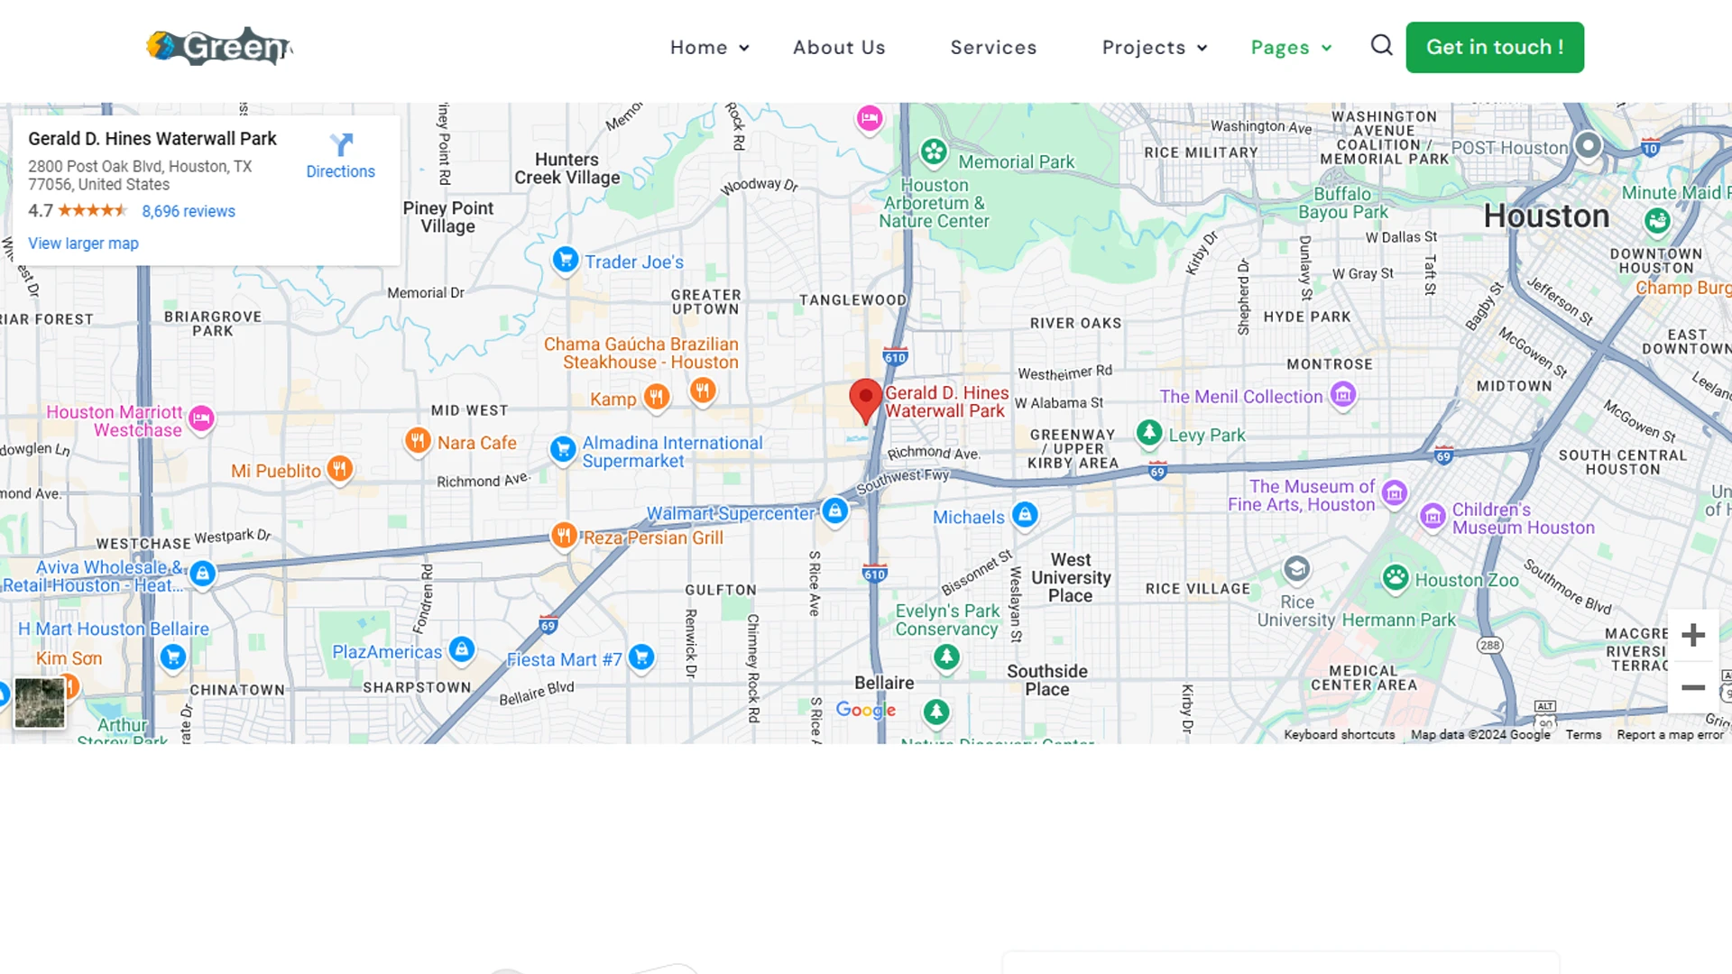This screenshot has height=974, width=1732.
Task: Click the Minute Maid Park marker icon
Action: [x=1657, y=221]
